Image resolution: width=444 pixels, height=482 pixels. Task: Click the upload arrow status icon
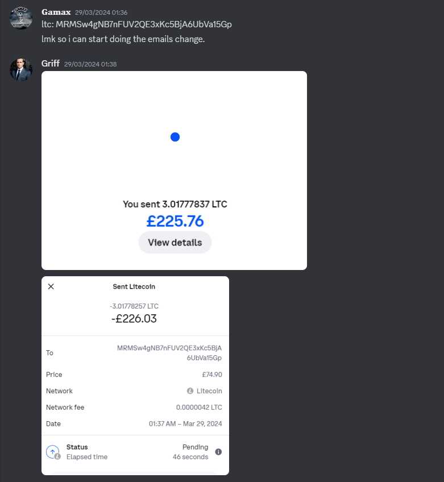pyautogui.click(x=52, y=452)
